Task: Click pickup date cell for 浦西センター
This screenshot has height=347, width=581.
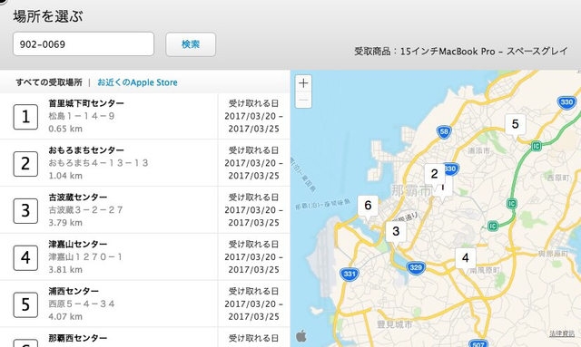Action: pyautogui.click(x=254, y=304)
